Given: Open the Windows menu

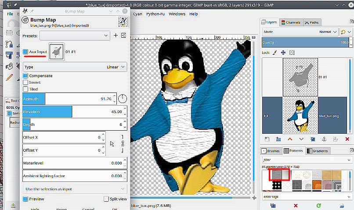Looking at the screenshot, I should (177, 14).
